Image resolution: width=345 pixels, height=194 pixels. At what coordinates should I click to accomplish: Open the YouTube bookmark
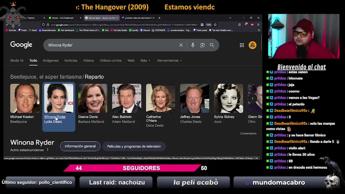coord(11,30)
